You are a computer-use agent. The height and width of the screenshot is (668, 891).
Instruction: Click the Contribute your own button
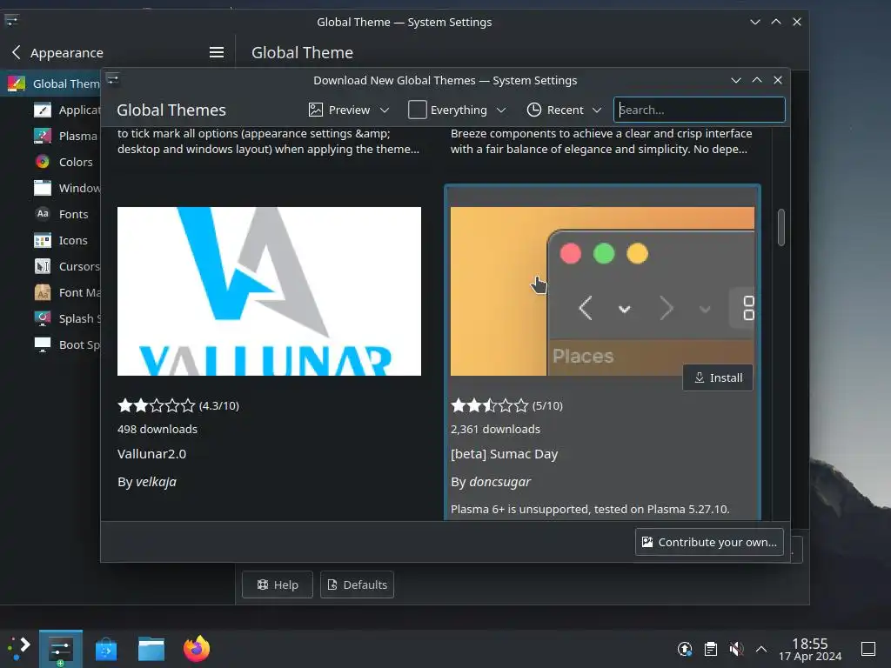pos(709,542)
